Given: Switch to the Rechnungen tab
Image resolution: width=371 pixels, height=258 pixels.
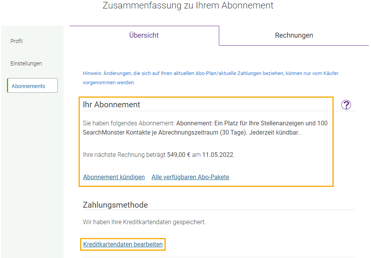Looking at the screenshot, I should [x=294, y=35].
